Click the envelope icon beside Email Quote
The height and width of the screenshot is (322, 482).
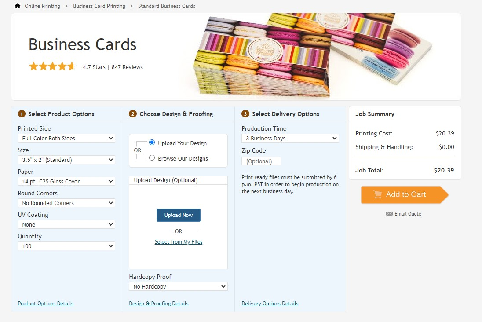point(389,214)
